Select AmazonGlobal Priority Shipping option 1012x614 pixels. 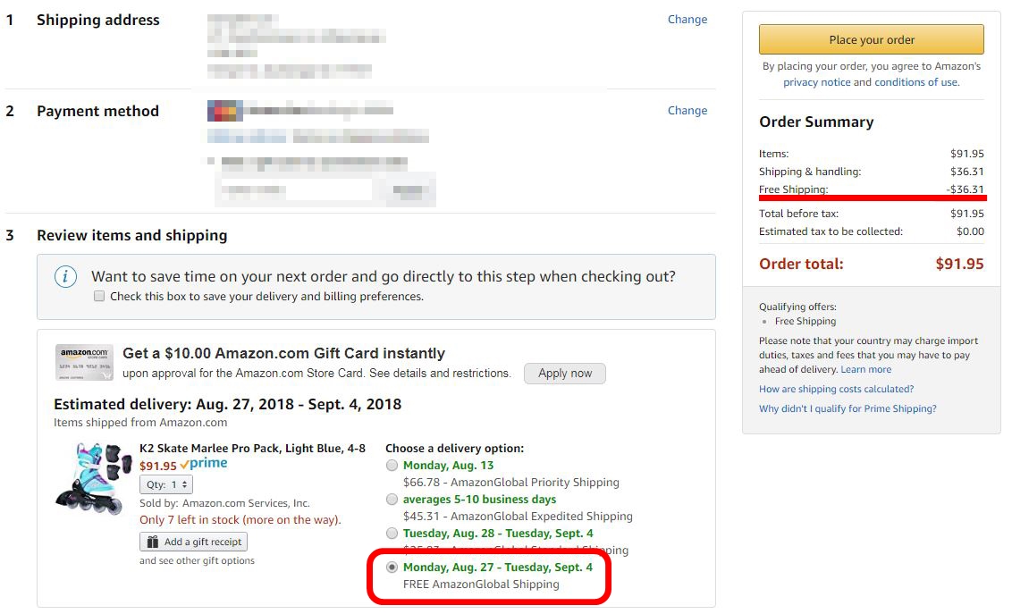(x=392, y=466)
